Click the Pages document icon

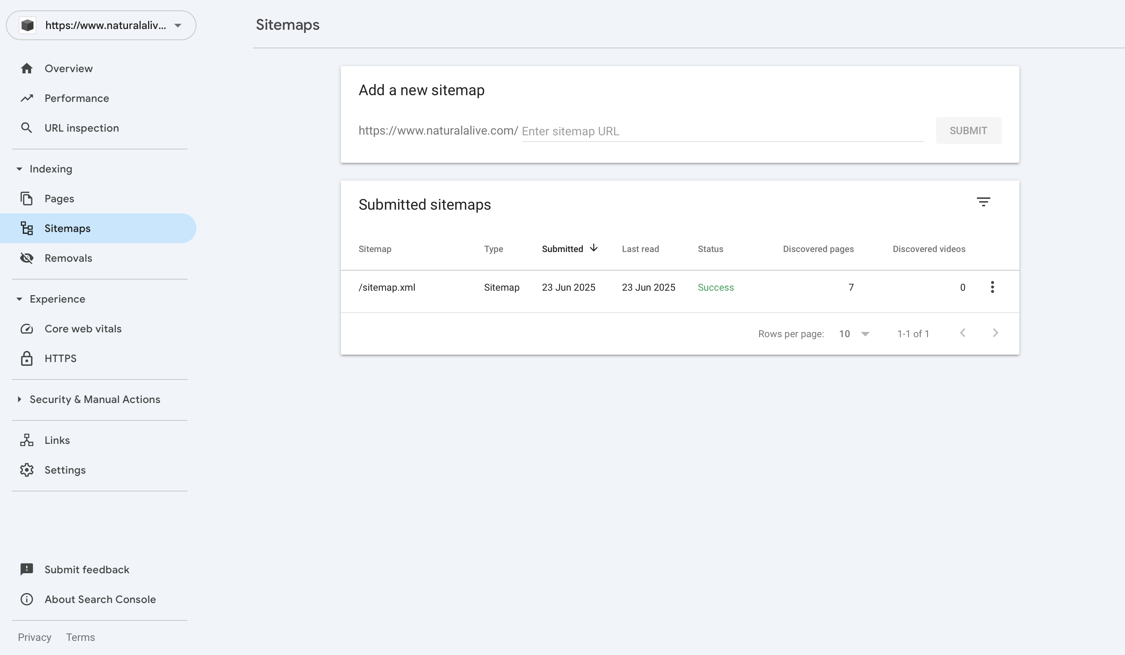[x=27, y=199]
